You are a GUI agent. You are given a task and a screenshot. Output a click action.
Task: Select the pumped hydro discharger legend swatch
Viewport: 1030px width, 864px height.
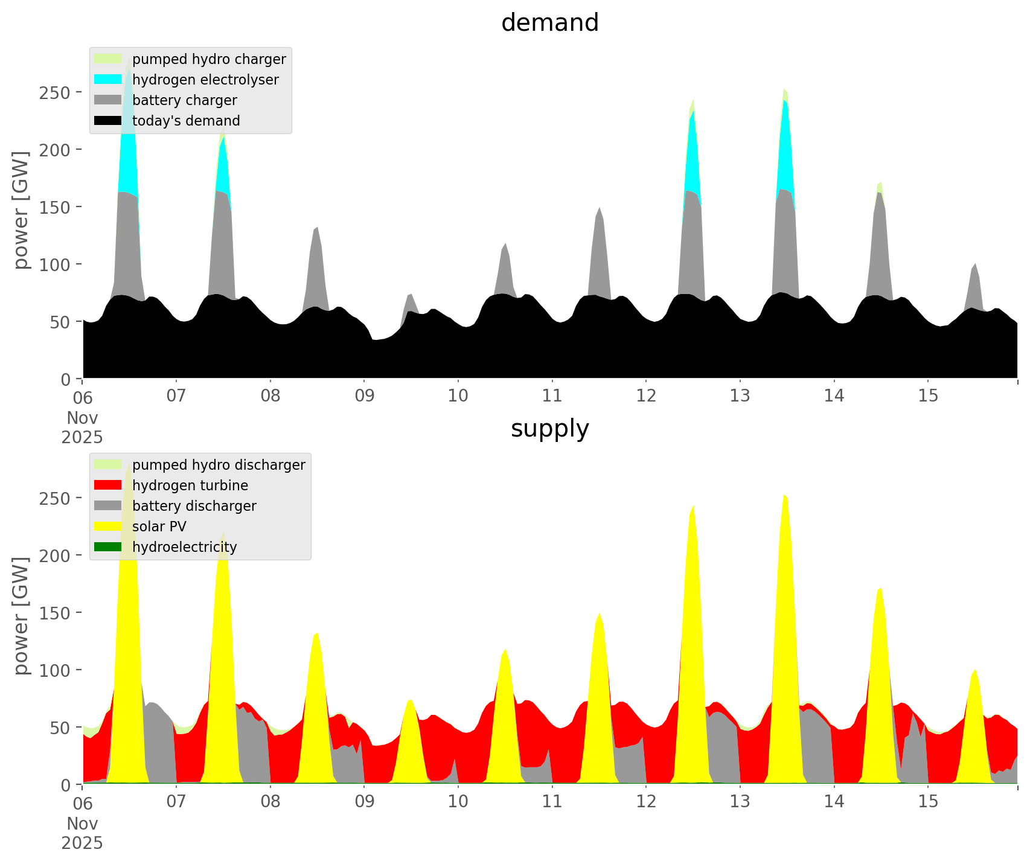[x=108, y=465]
